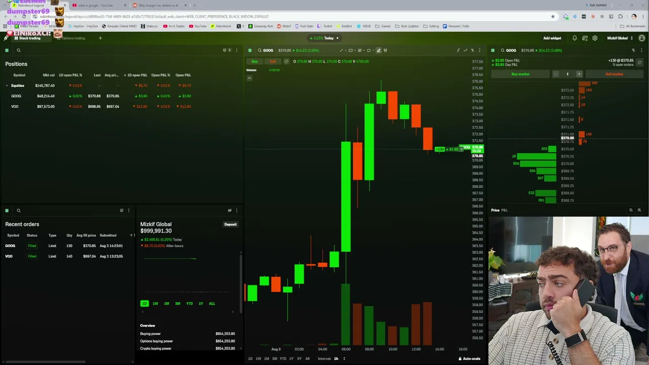This screenshot has height=365, width=649.
Task: Select 5Y range below the GOOG chart
Action: coord(299,358)
